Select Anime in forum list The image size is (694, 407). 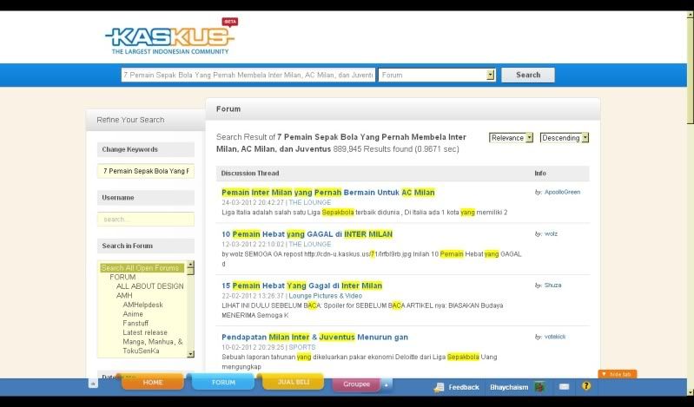pyautogui.click(x=133, y=314)
